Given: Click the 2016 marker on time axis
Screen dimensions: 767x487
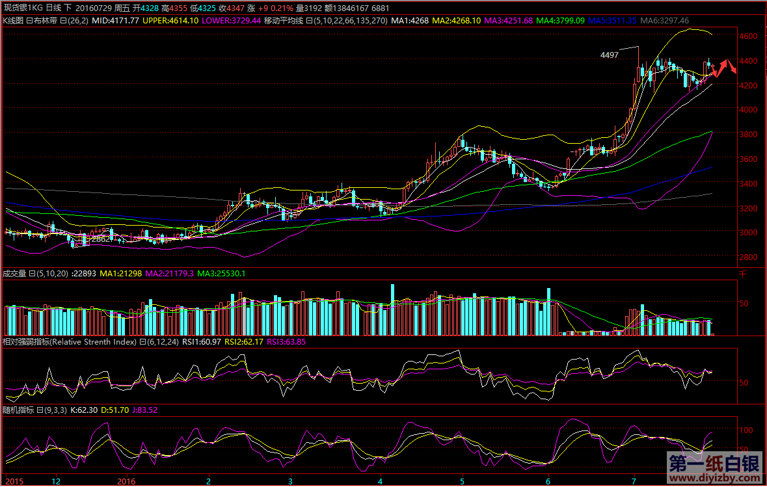Looking at the screenshot, I should click(126, 481).
